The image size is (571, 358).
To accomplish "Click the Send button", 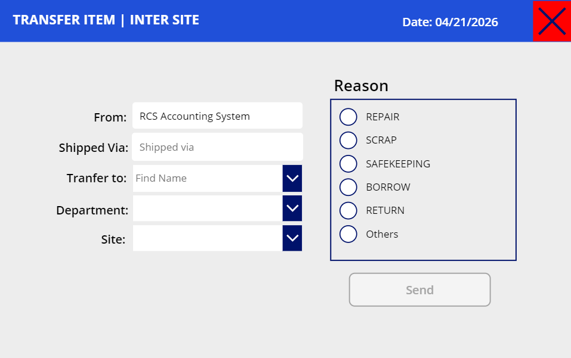I will coord(419,289).
